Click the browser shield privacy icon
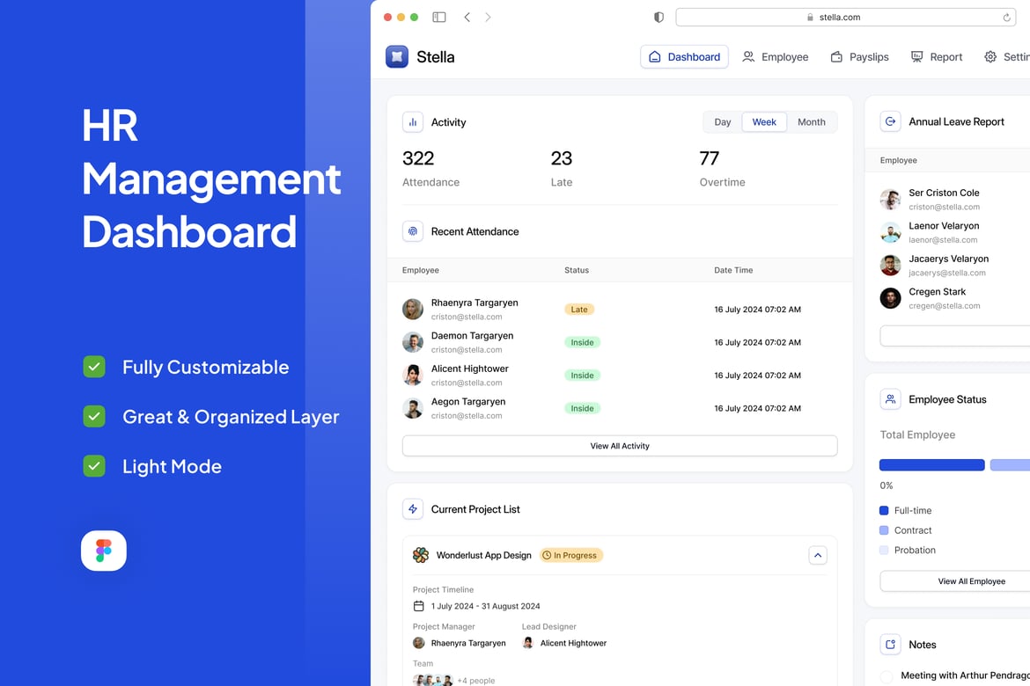Image resolution: width=1030 pixels, height=686 pixels. point(658,16)
